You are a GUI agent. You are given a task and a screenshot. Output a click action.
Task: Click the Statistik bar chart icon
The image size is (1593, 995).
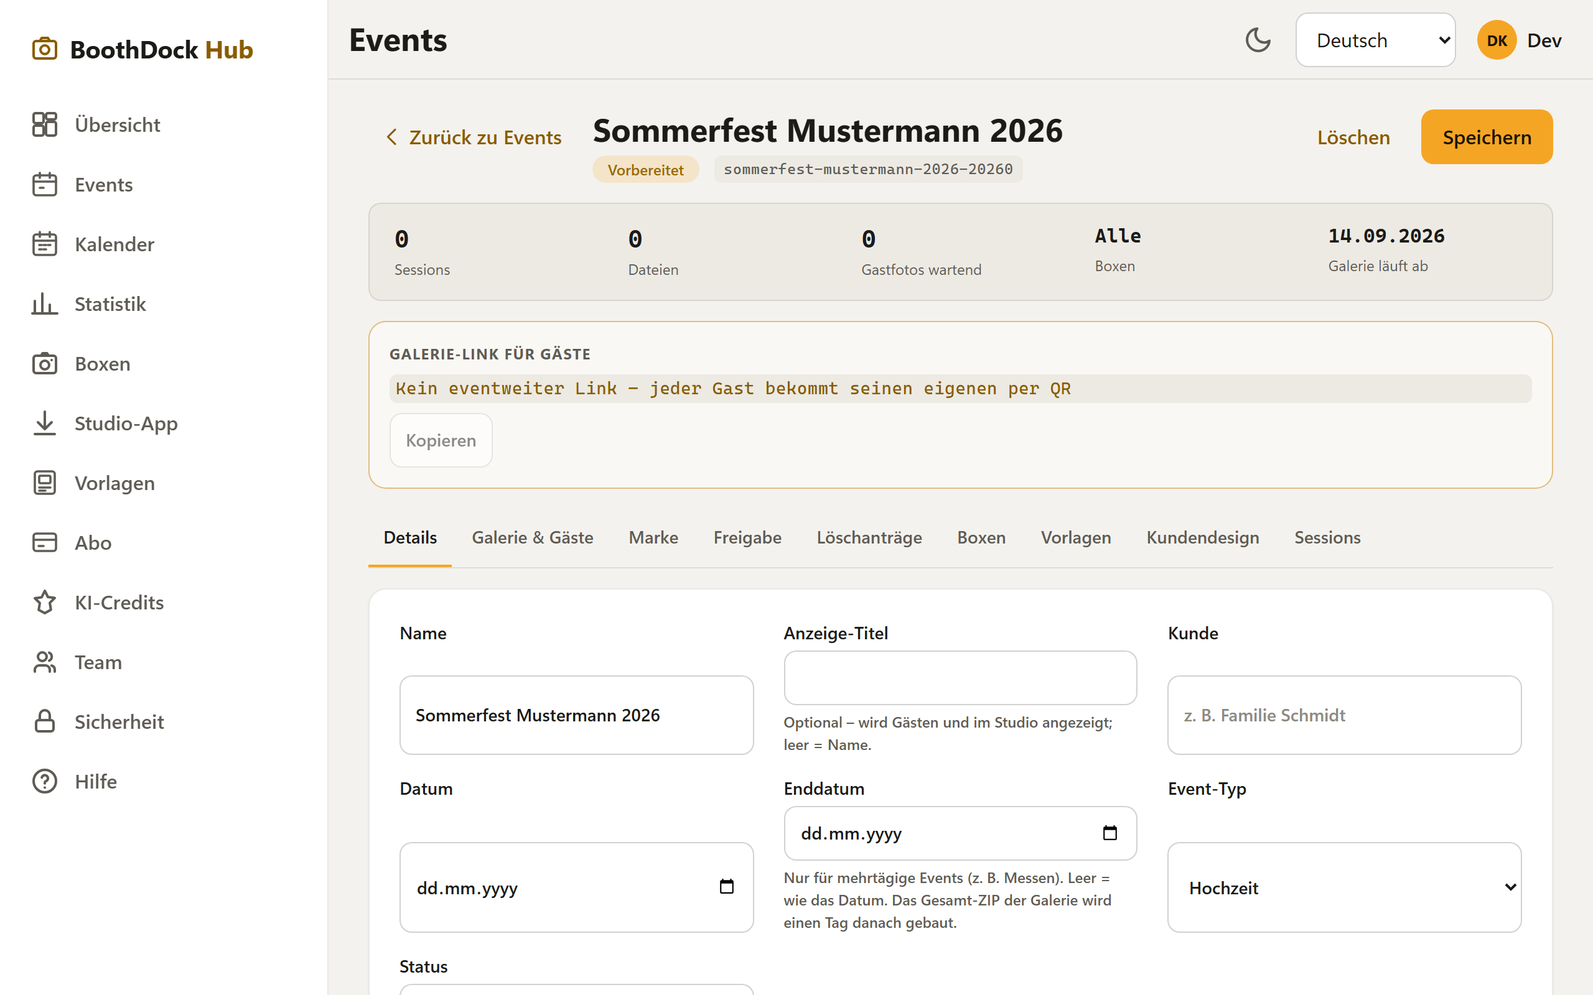(45, 304)
